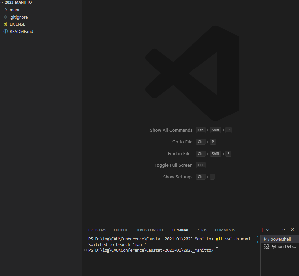Switch to the OUTPUT tab
Screen dimensions: 299x276
(121, 230)
